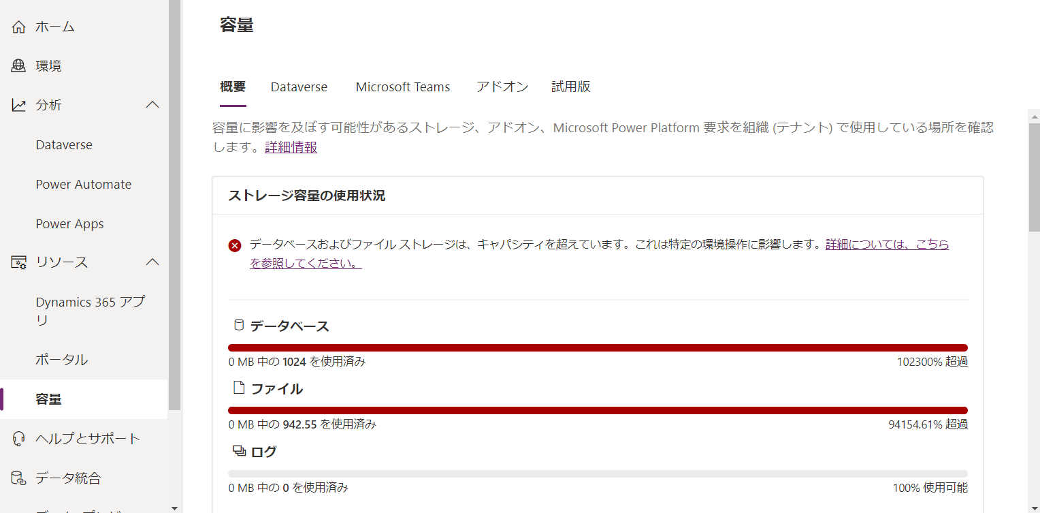Click the ファイル usage progress bar

tap(598, 410)
